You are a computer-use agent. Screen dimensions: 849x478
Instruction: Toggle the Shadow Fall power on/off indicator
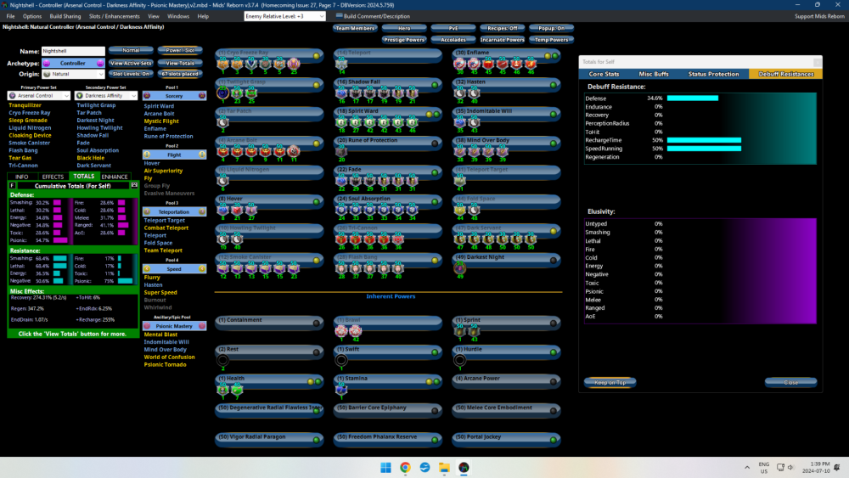(x=435, y=85)
